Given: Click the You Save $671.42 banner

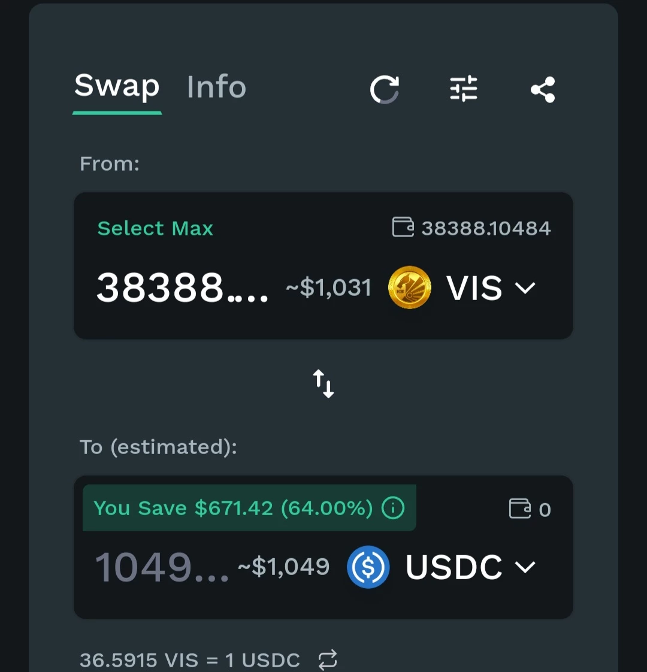Looking at the screenshot, I should click(249, 508).
